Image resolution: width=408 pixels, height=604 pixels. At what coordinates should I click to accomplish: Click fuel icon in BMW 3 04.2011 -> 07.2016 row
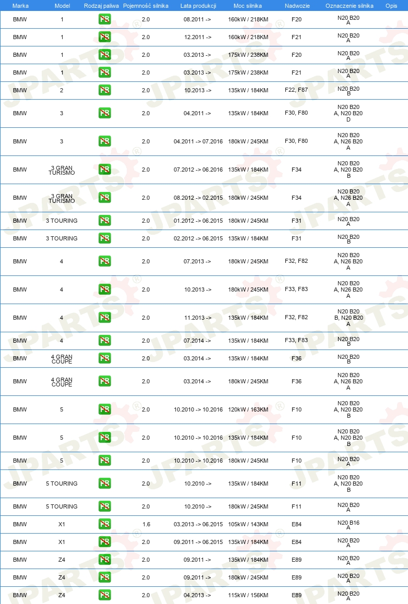point(104,141)
